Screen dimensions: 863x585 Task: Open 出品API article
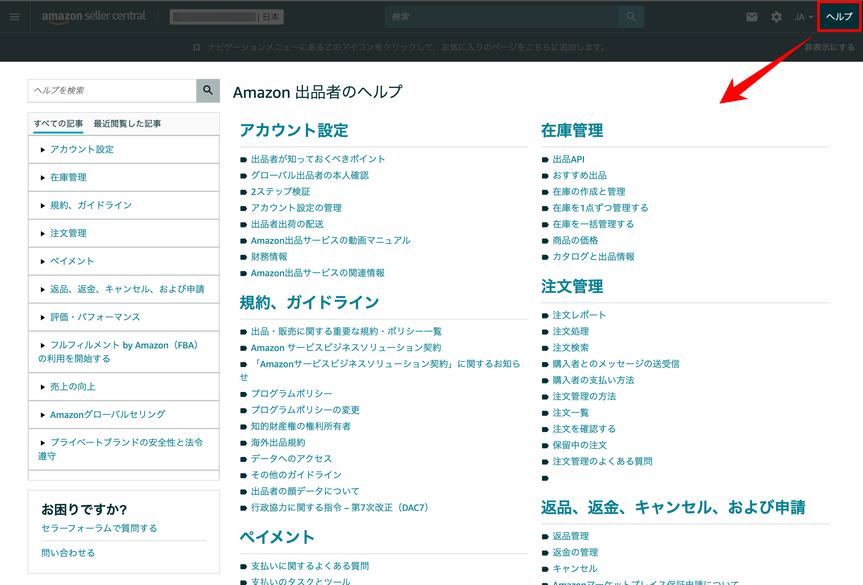568,159
